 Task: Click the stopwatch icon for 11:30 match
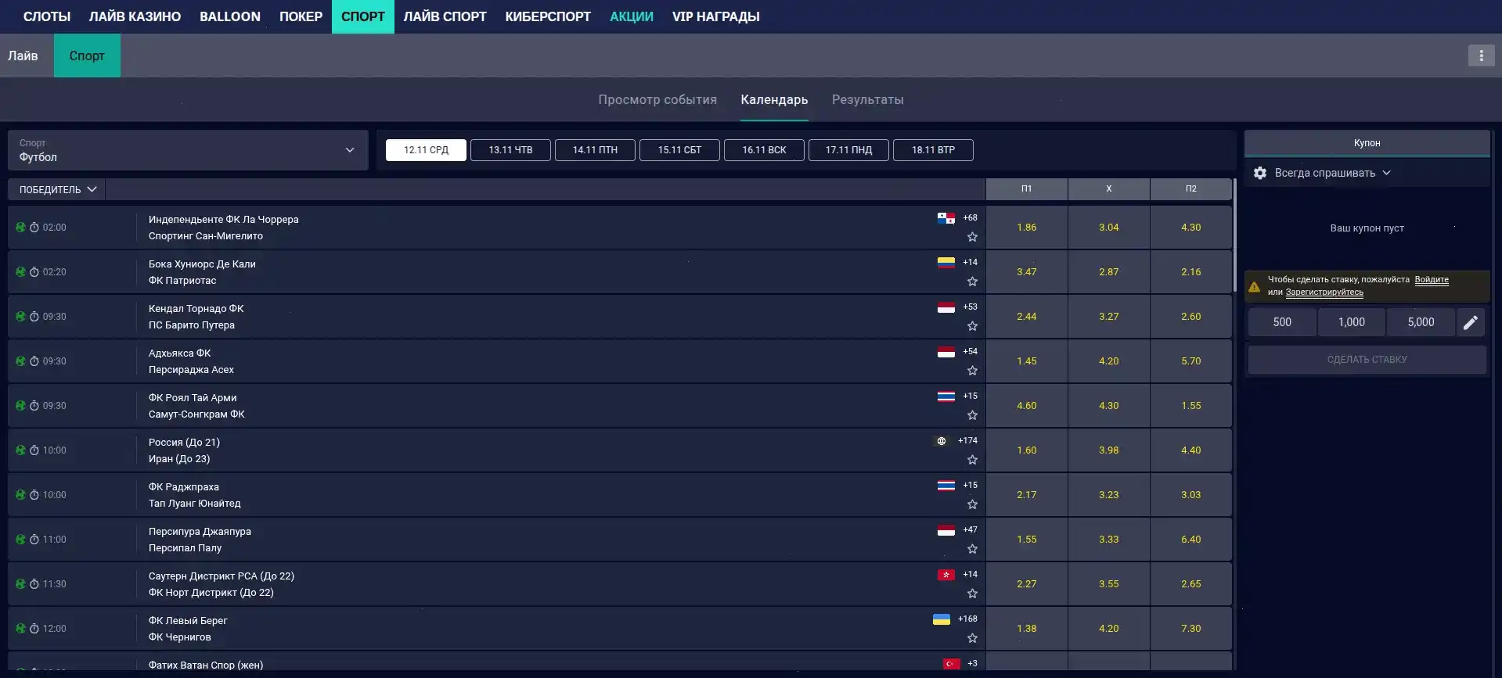coord(34,584)
